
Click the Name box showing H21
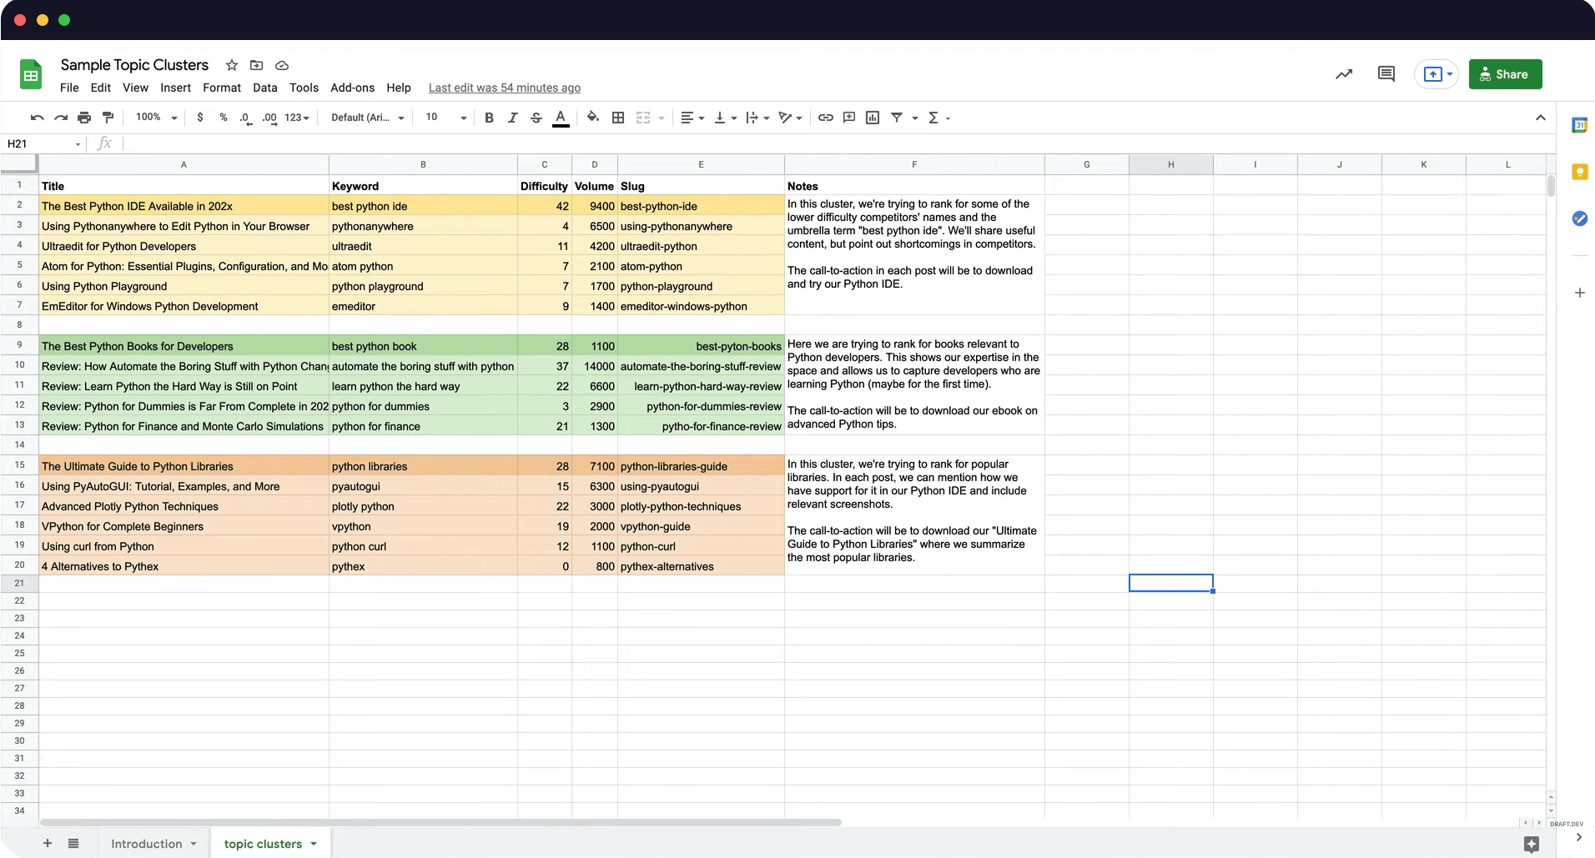pyautogui.click(x=43, y=143)
